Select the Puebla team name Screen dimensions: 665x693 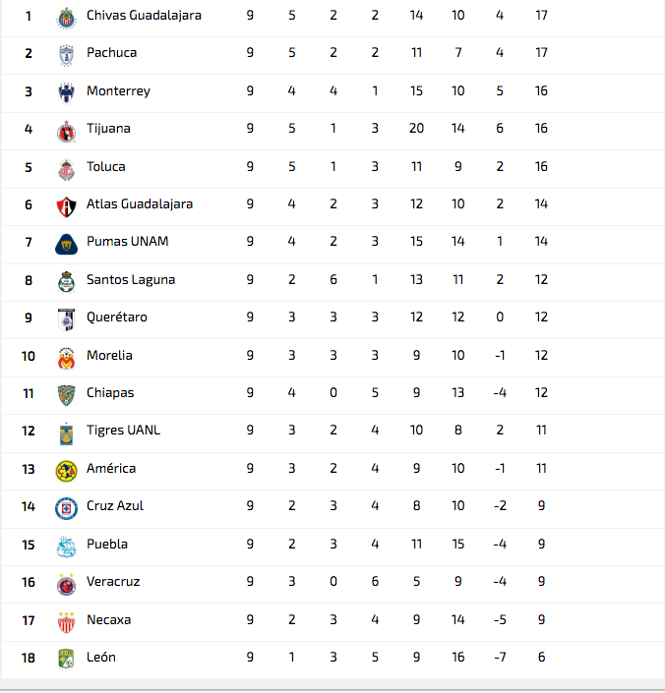click(x=107, y=544)
